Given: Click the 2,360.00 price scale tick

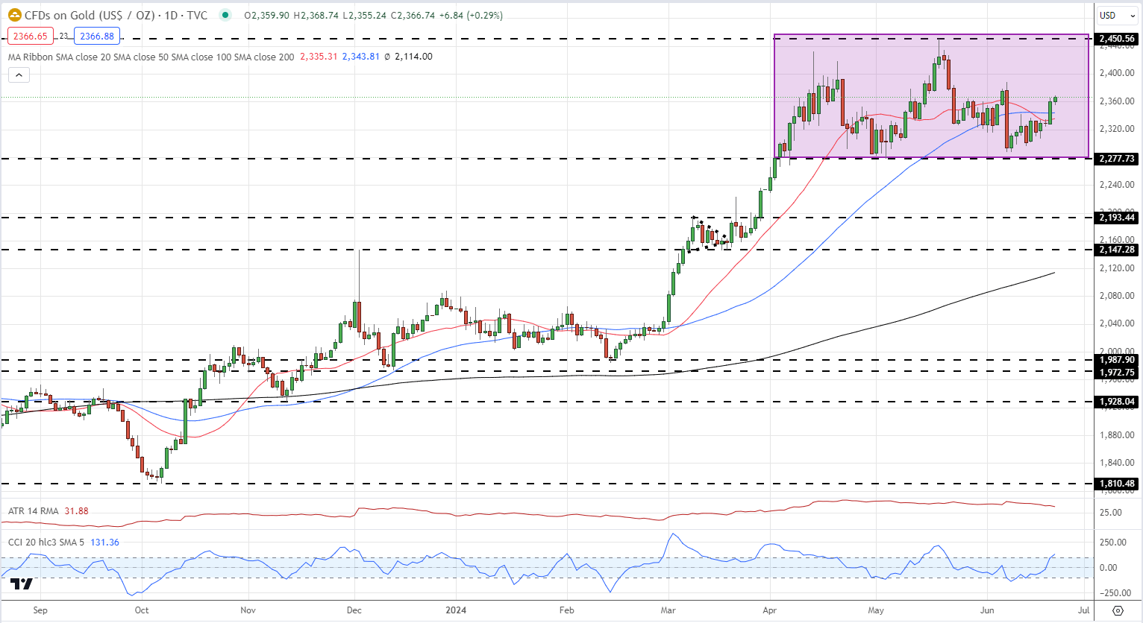Looking at the screenshot, I should pyautogui.click(x=1116, y=101).
